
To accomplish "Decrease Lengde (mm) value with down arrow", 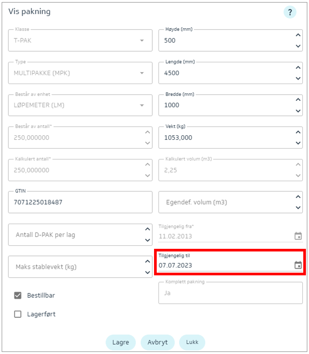I will tap(298, 79).
